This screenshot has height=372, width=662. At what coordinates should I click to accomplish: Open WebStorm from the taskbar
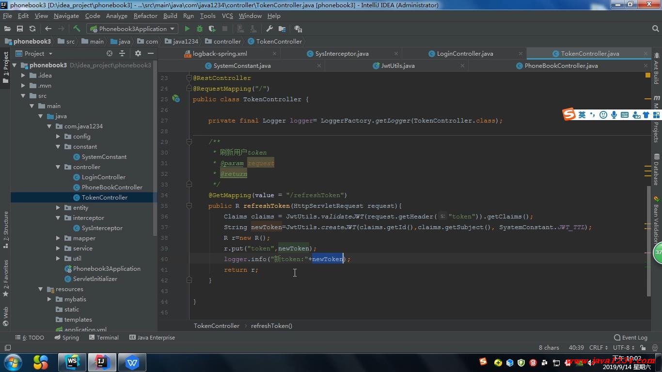72,362
